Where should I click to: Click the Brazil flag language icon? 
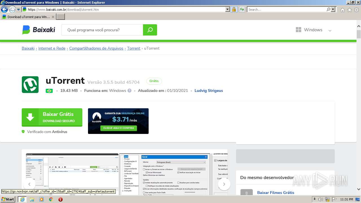[x=49, y=91]
